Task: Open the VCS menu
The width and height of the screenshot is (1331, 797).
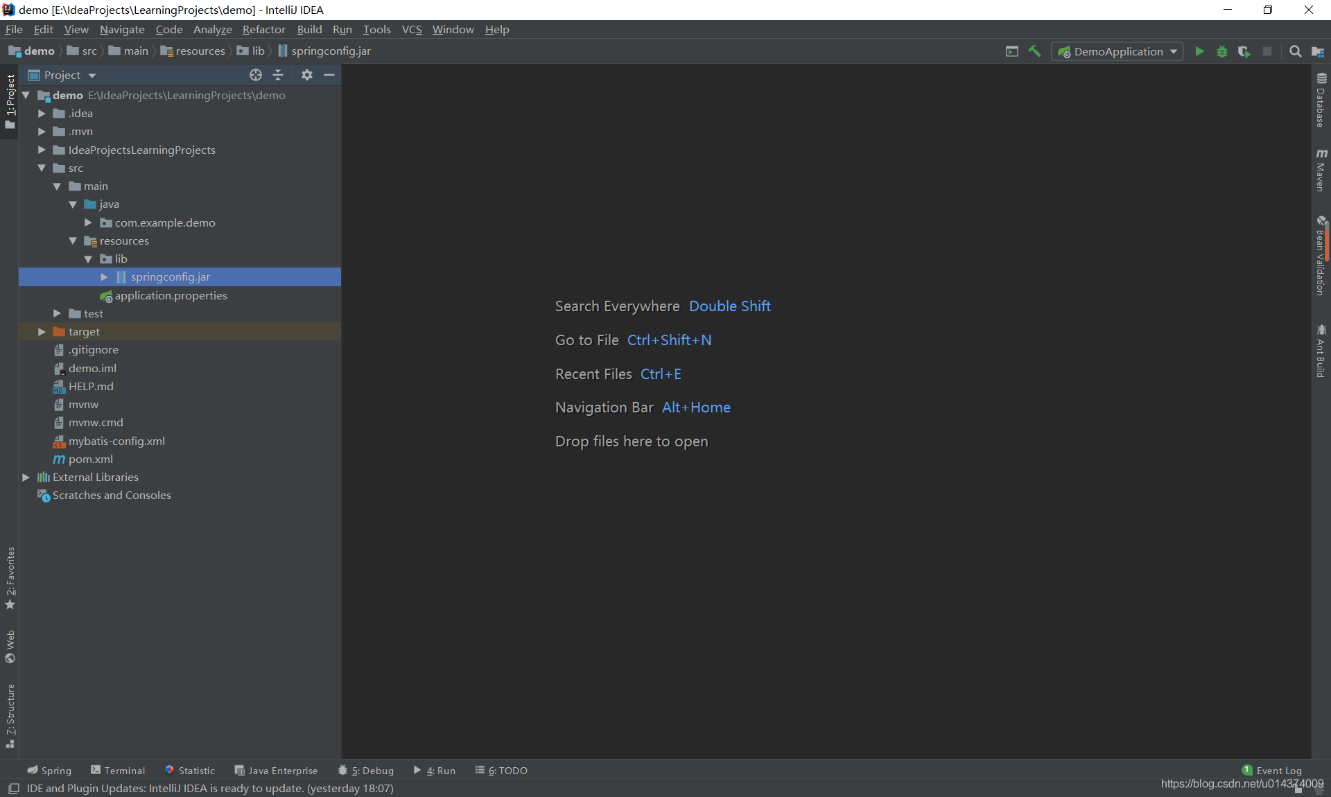Action: click(x=412, y=29)
